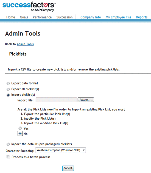
Task: Open the Reports page link
Action: tap(142, 17)
